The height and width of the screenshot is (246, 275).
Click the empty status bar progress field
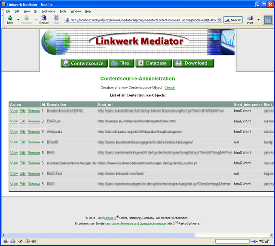pos(232,241)
